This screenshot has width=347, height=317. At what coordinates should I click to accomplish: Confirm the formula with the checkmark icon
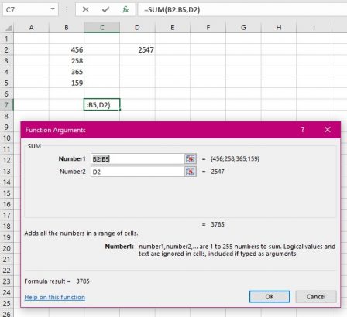[x=105, y=10]
